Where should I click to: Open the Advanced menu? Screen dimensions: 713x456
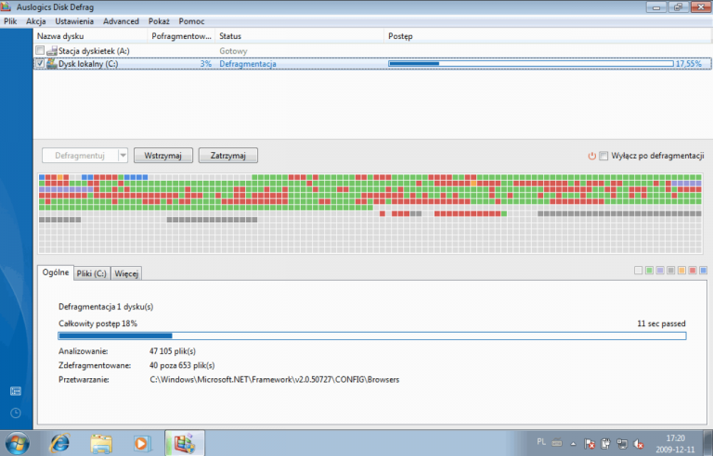[121, 21]
